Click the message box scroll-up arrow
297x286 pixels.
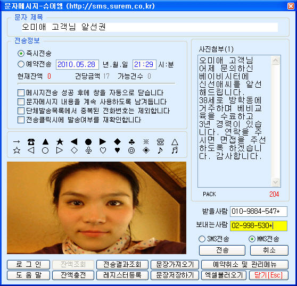[x=275, y=61]
